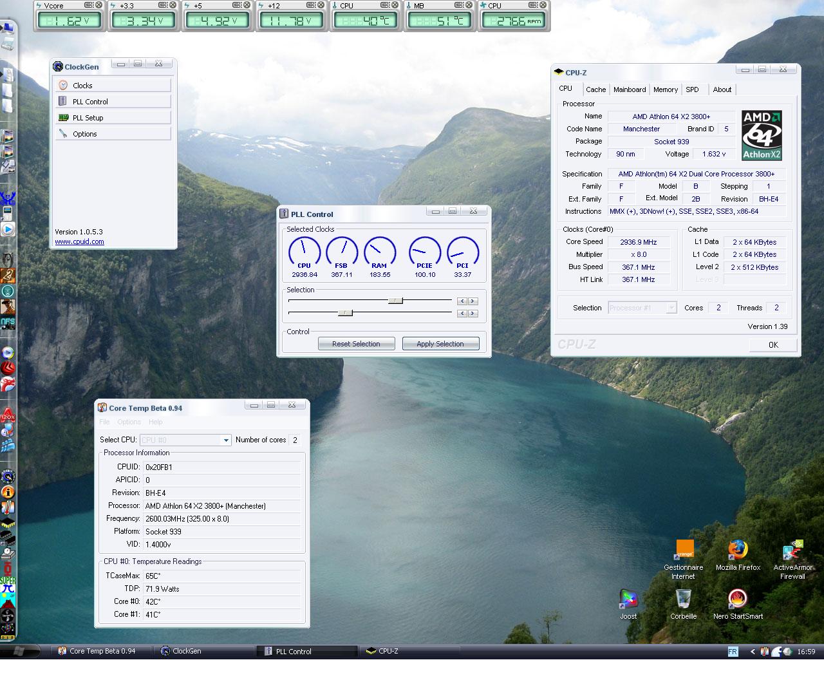Open the Gestionnaire Internet desktop icon
The height and width of the screenshot is (678, 824).
[x=684, y=560]
